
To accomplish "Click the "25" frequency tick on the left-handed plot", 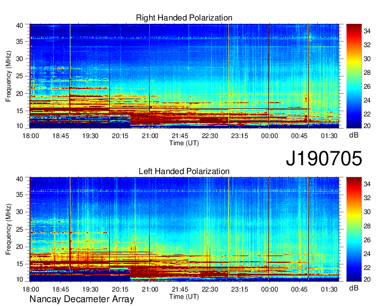I will (x=20, y=229).
